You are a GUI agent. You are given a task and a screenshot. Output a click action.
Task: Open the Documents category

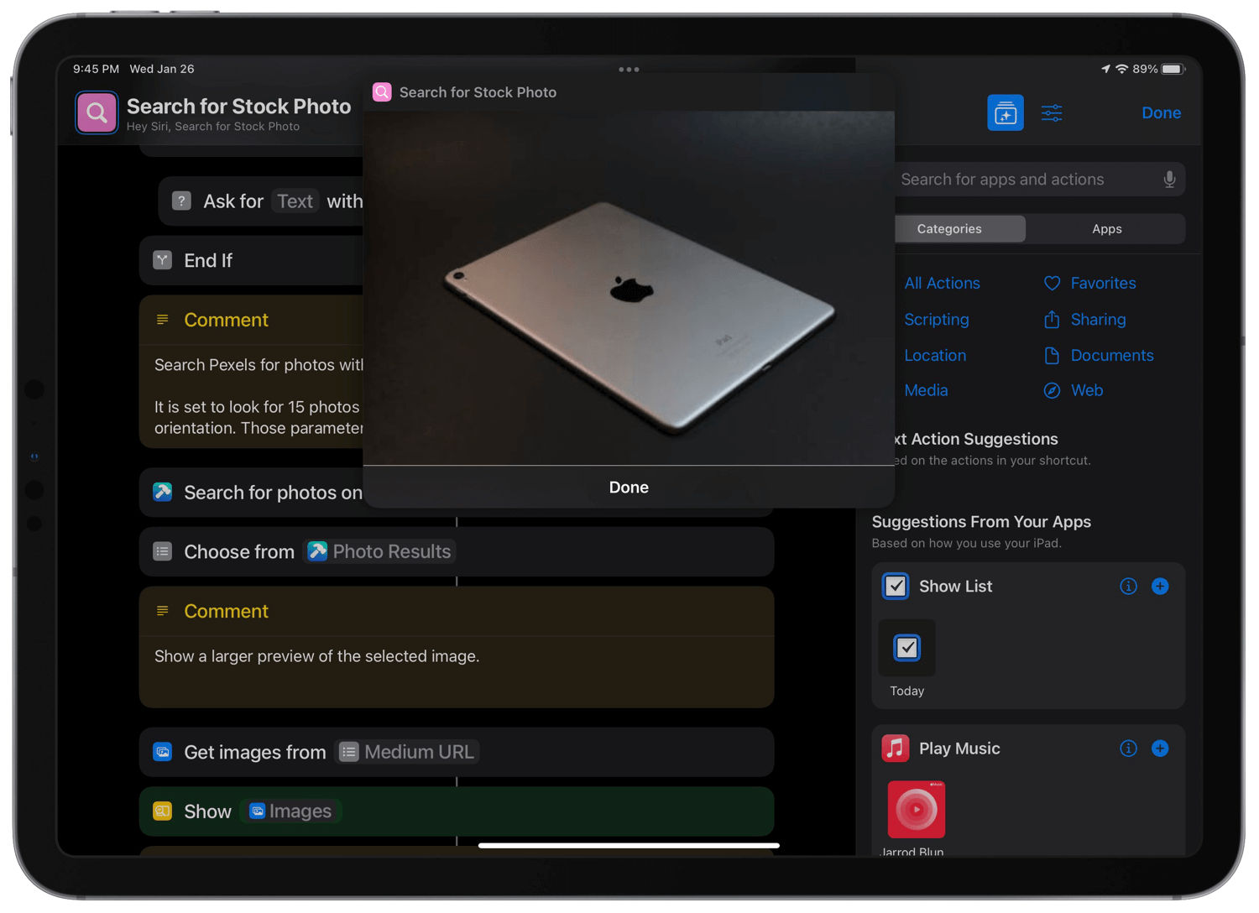pyautogui.click(x=1112, y=356)
